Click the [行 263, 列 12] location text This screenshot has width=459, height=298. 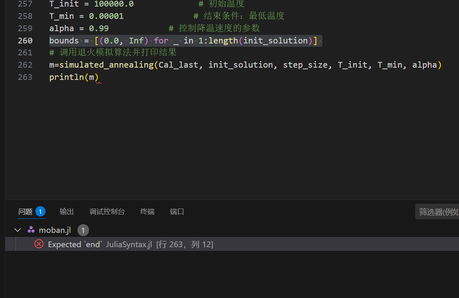click(185, 244)
